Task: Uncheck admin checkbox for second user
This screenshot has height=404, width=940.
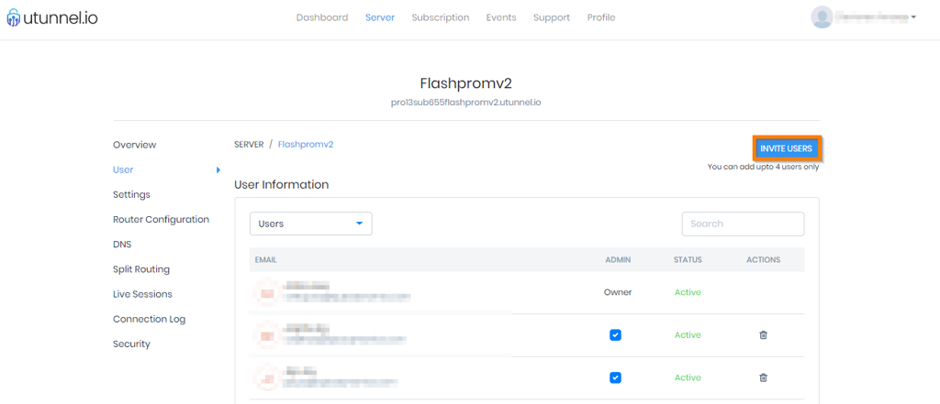Action: 615,335
